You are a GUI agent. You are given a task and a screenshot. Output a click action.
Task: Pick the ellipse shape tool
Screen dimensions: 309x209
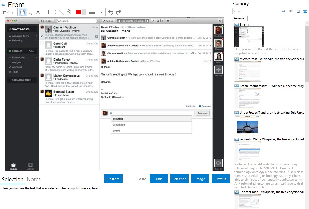(x=54, y=12)
